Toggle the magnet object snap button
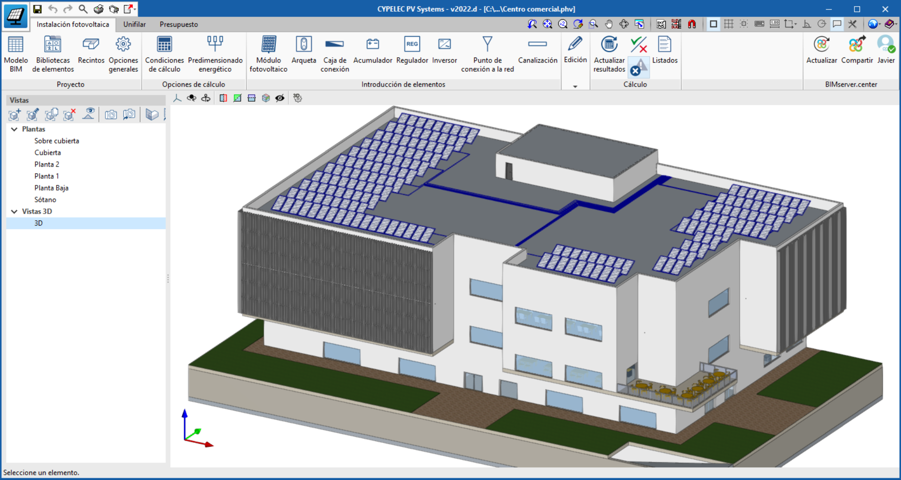 [692, 24]
